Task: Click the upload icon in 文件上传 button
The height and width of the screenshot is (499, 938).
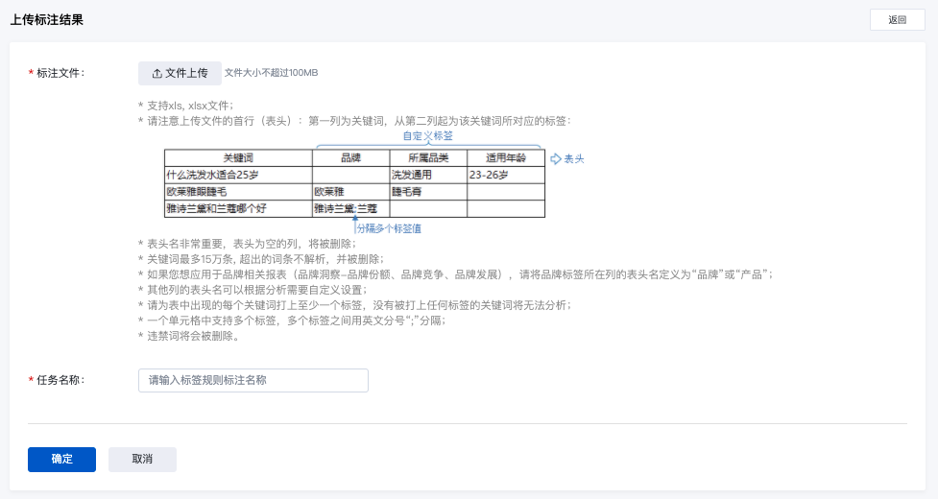Action: (157, 74)
